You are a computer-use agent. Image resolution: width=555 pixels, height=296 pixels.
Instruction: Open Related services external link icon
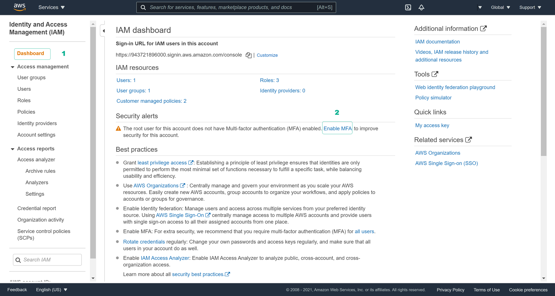point(468,139)
